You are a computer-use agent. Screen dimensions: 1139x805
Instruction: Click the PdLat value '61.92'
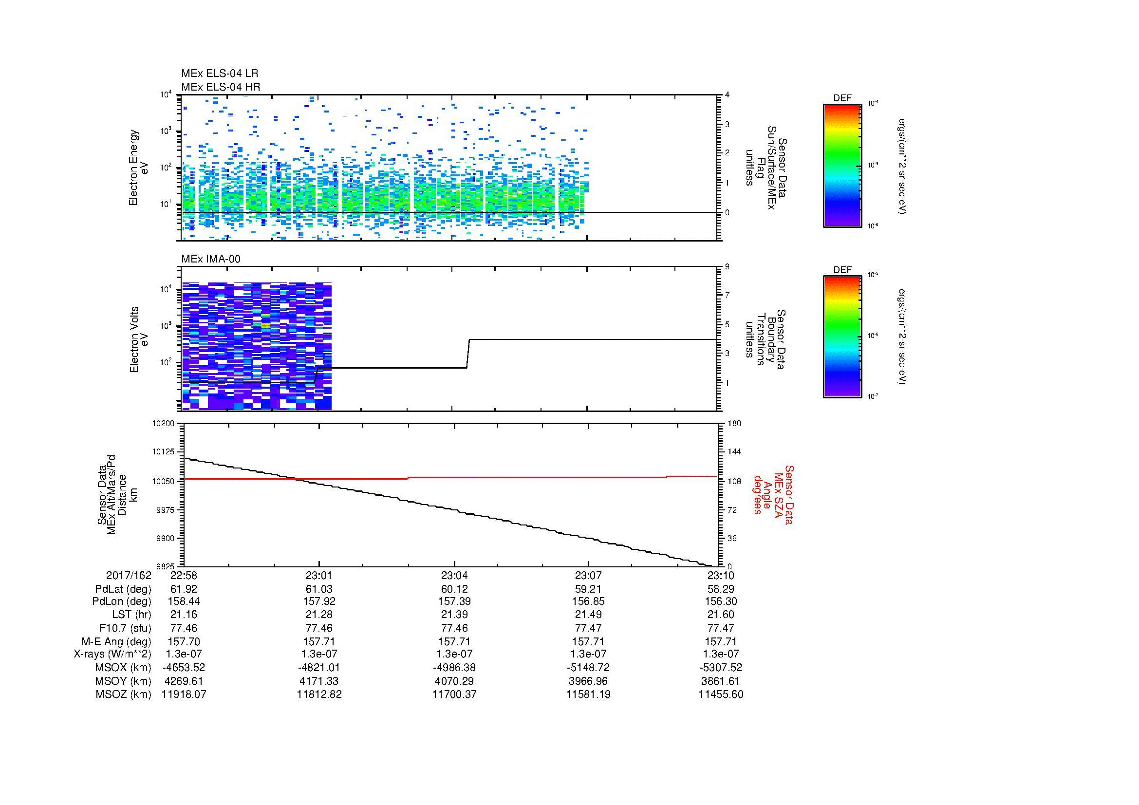click(x=184, y=589)
